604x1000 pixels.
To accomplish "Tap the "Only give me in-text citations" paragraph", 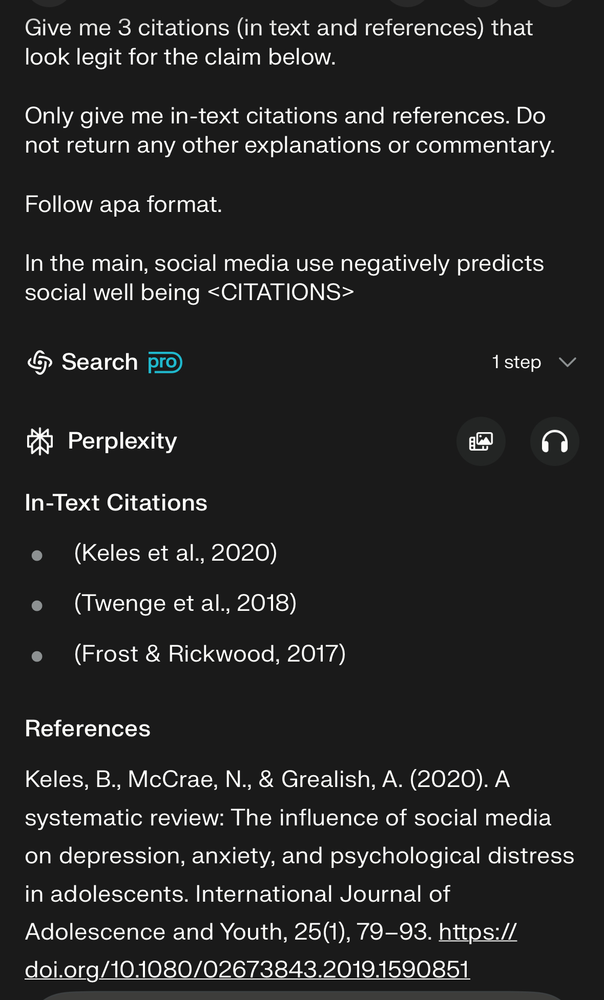I will [x=289, y=131].
